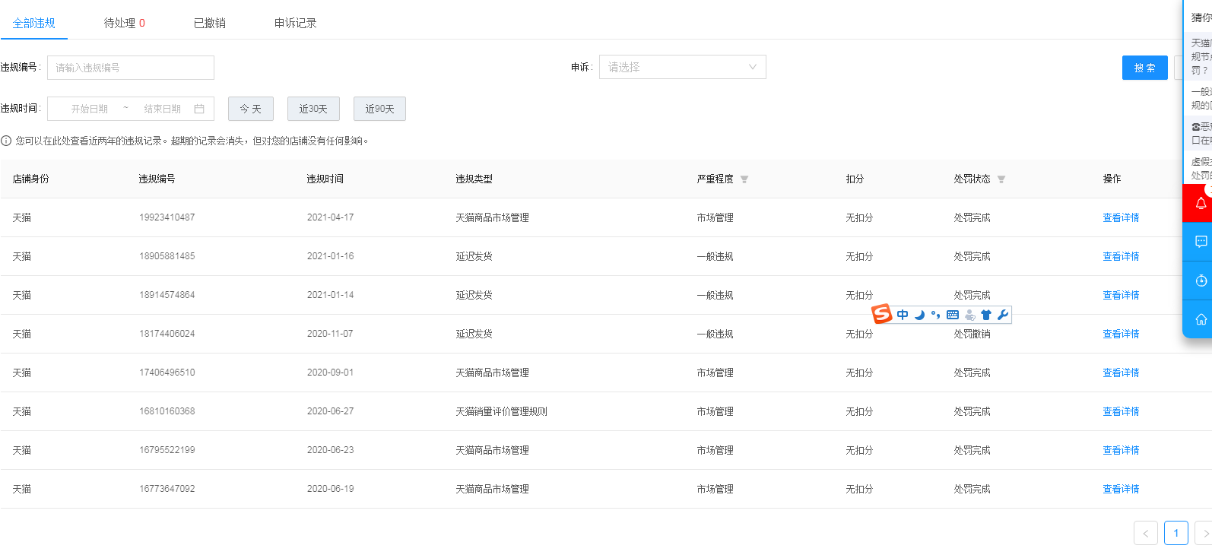The image size is (1212, 558).
Task: Switch to the 已撤销 tab
Action: pos(210,23)
